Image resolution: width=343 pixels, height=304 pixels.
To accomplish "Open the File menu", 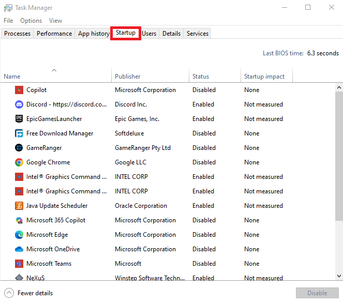I will click(x=8, y=21).
